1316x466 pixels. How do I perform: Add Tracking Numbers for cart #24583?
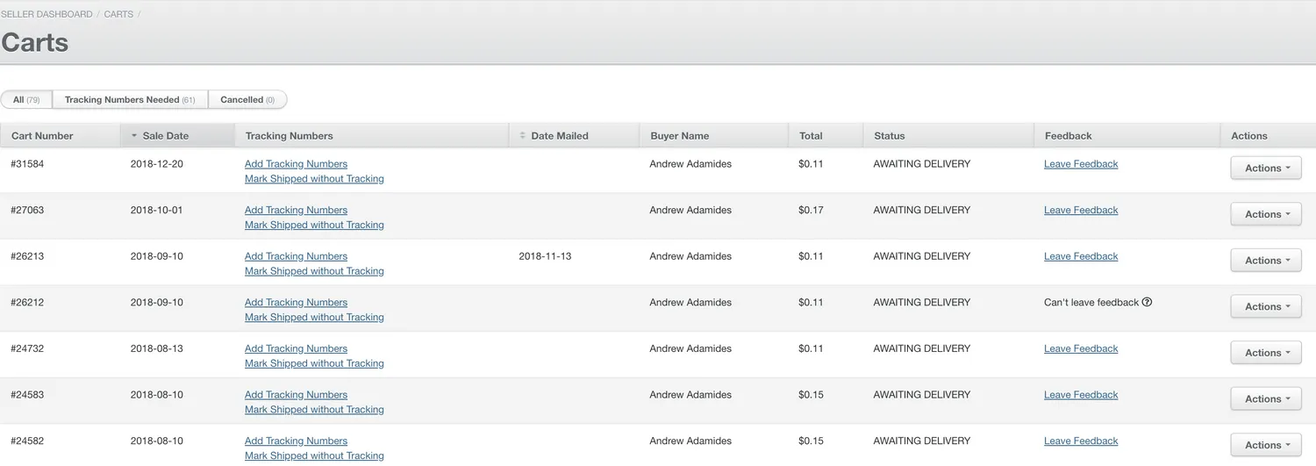coord(296,395)
